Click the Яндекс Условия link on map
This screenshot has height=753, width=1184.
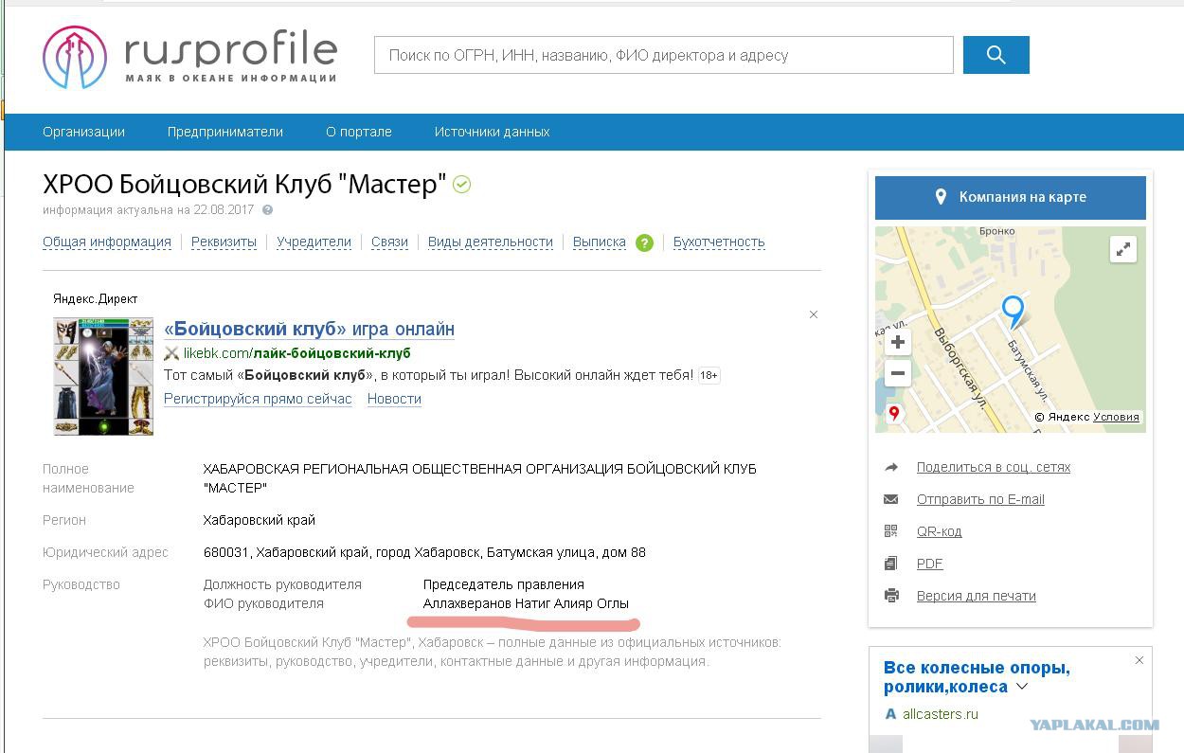1116,417
